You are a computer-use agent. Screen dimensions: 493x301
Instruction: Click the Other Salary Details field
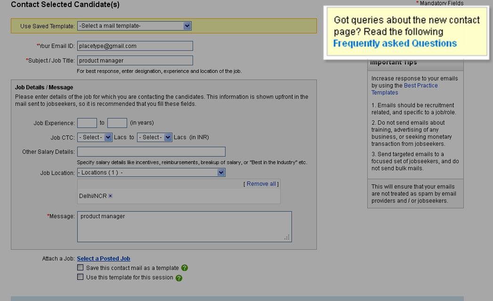151,151
